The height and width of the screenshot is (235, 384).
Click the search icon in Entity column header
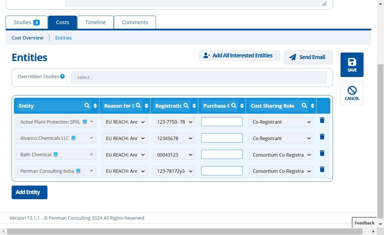coord(87,106)
